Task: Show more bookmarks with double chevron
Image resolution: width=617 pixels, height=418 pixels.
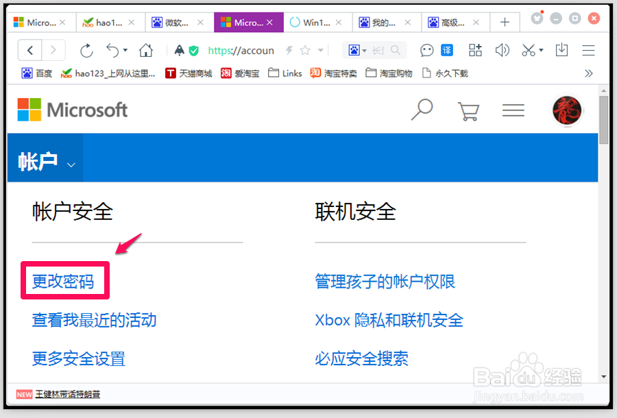Action: (589, 73)
